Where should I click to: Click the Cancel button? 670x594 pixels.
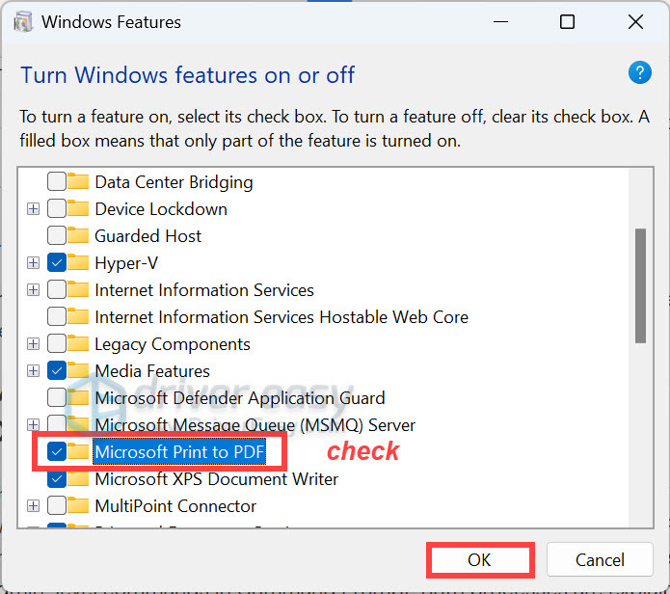(600, 560)
